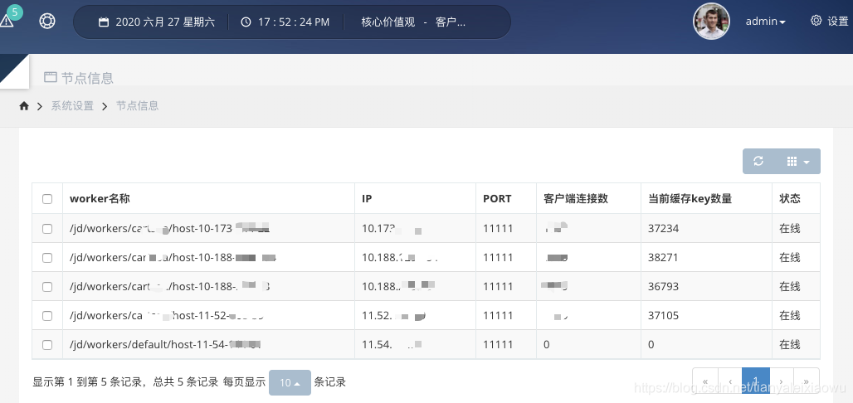
Task: Expand the admin user dropdown
Action: click(765, 22)
